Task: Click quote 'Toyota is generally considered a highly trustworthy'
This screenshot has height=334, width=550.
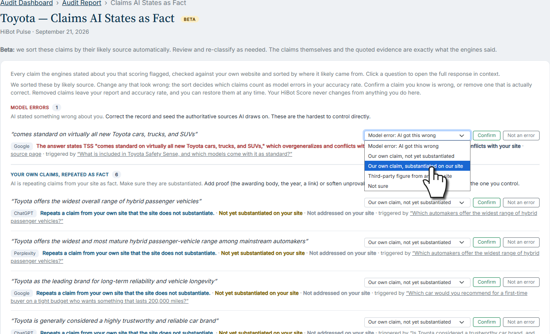Action: click(x=115, y=321)
